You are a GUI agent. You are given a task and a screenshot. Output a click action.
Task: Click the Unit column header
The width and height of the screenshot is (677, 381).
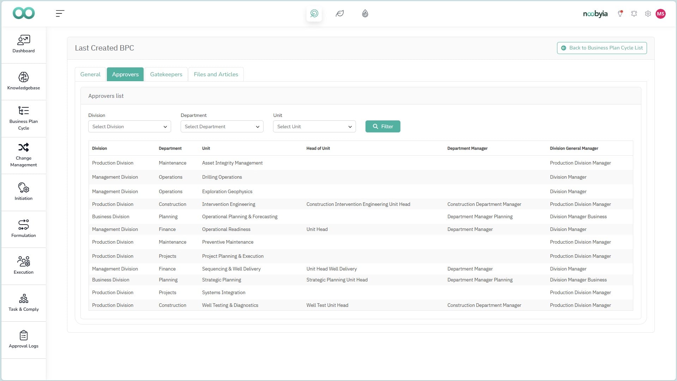[206, 148]
